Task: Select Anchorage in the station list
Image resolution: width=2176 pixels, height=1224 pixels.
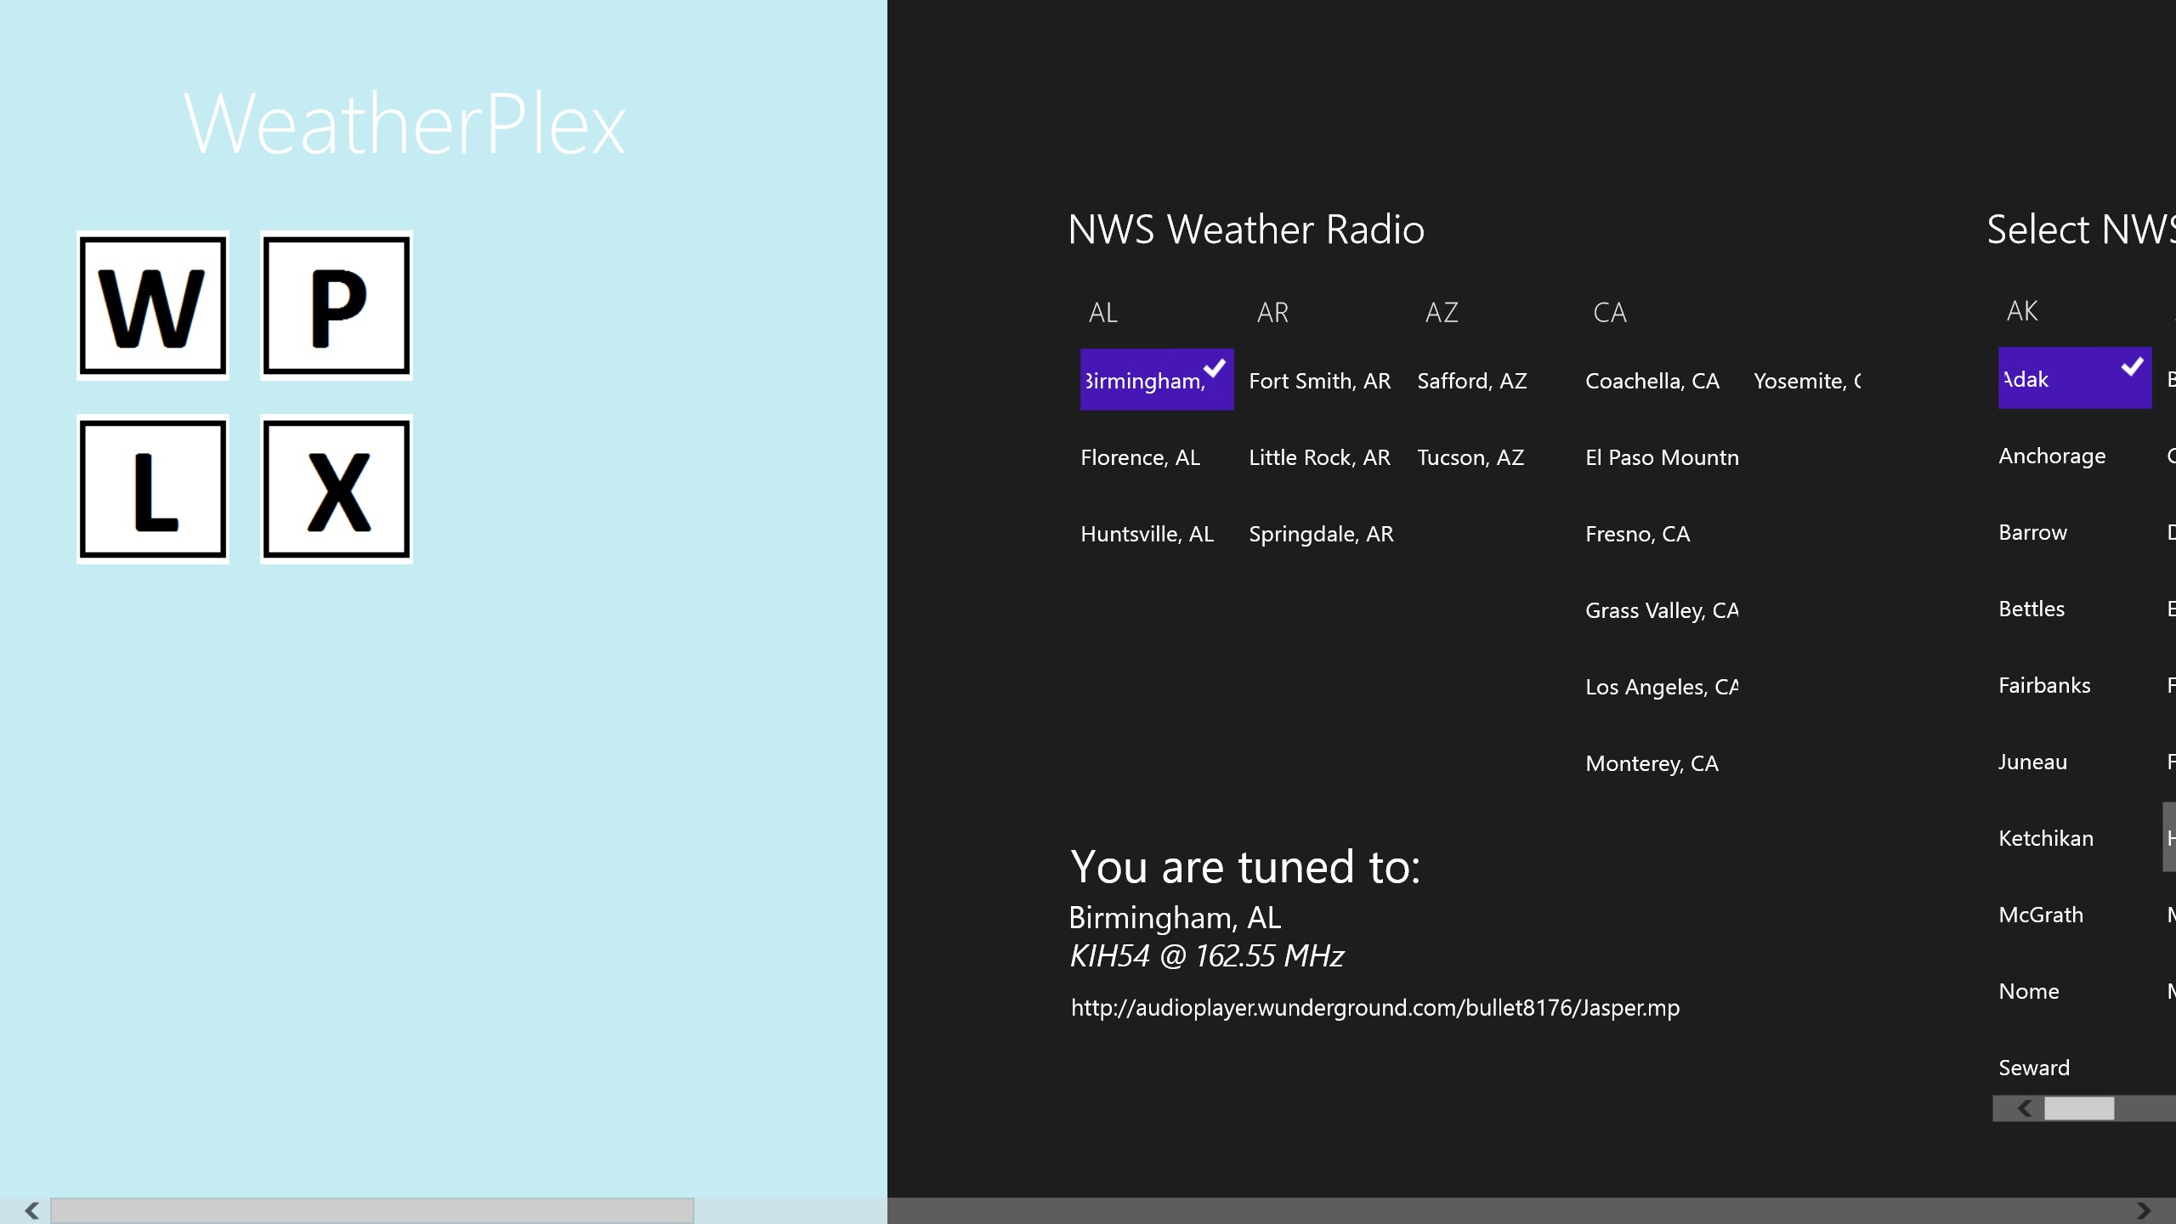Action: click(2052, 456)
